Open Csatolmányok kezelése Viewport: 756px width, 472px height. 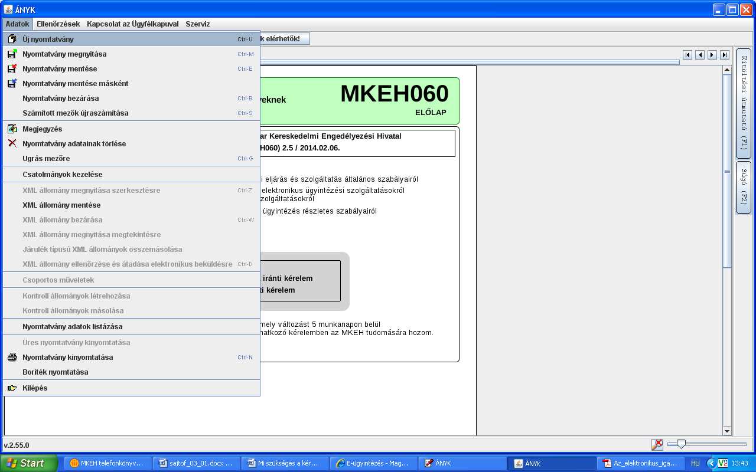coord(131,174)
